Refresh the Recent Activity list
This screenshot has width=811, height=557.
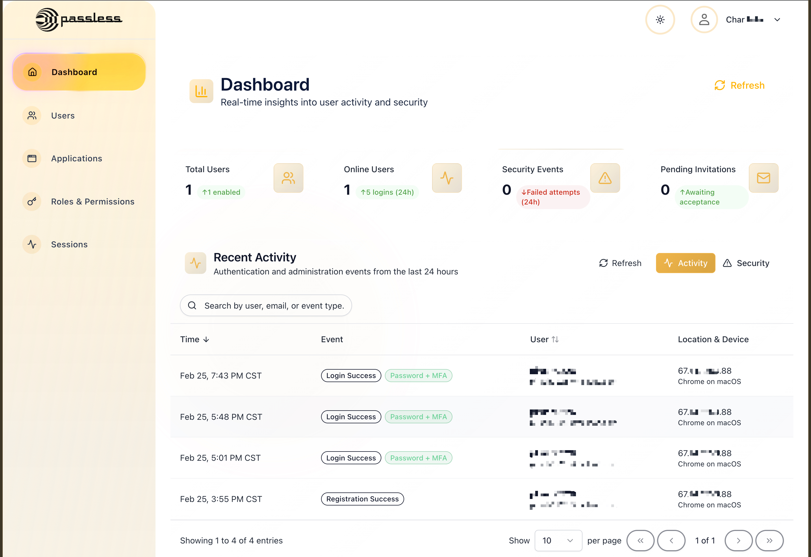[620, 263]
